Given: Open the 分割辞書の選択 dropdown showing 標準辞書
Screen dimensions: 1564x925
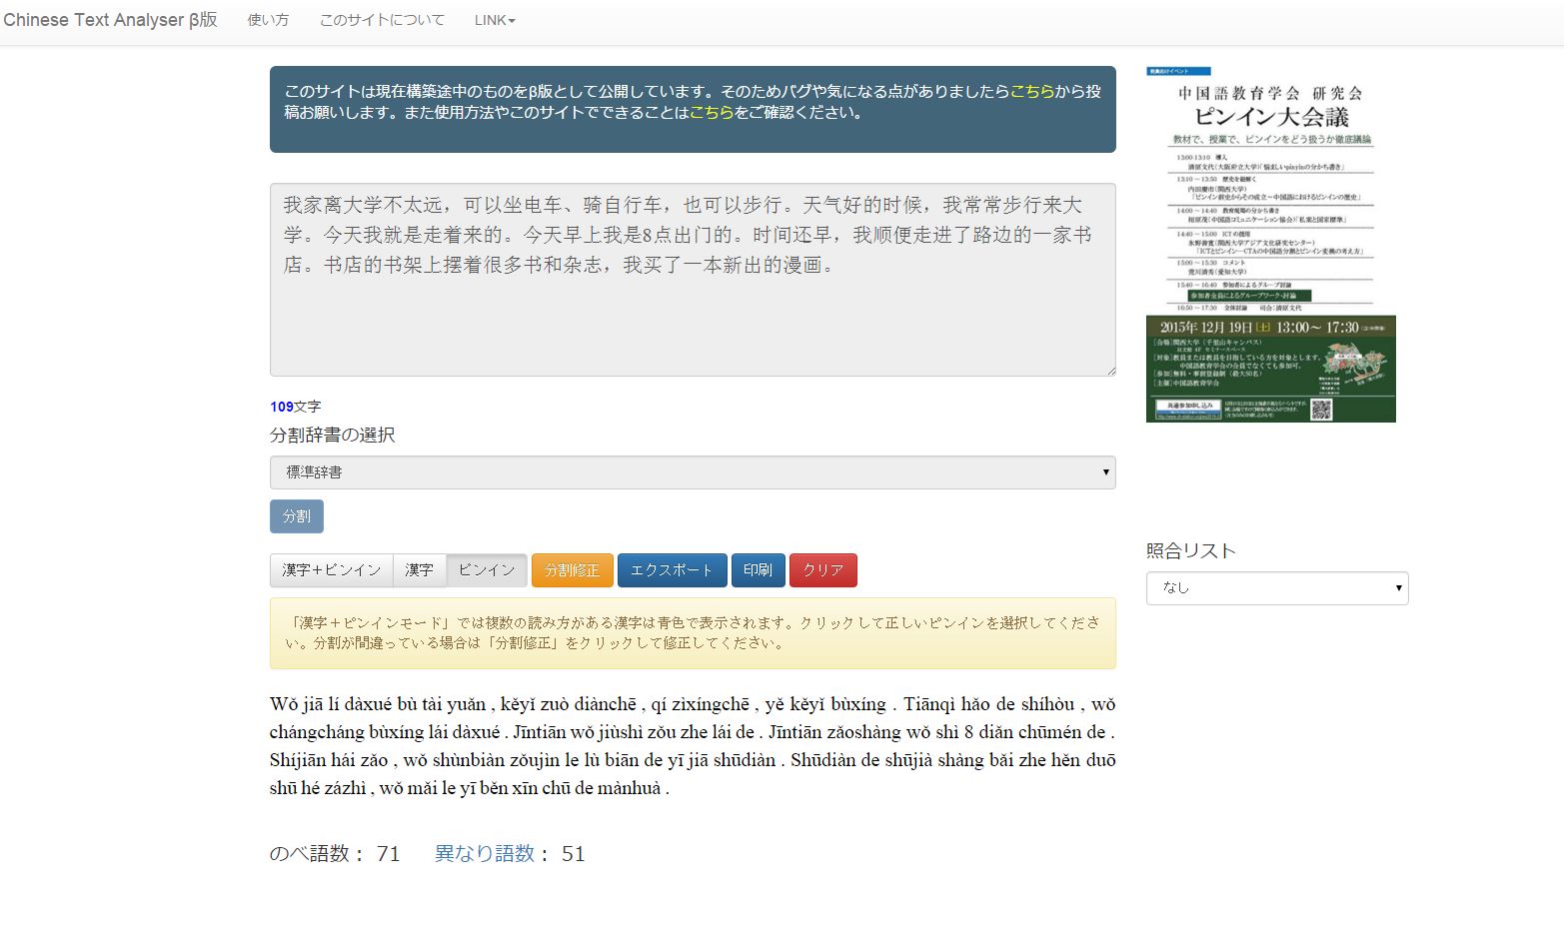Looking at the screenshot, I should point(693,472).
